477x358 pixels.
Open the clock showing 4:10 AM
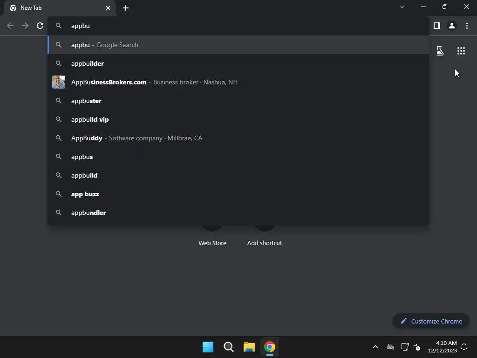443,347
